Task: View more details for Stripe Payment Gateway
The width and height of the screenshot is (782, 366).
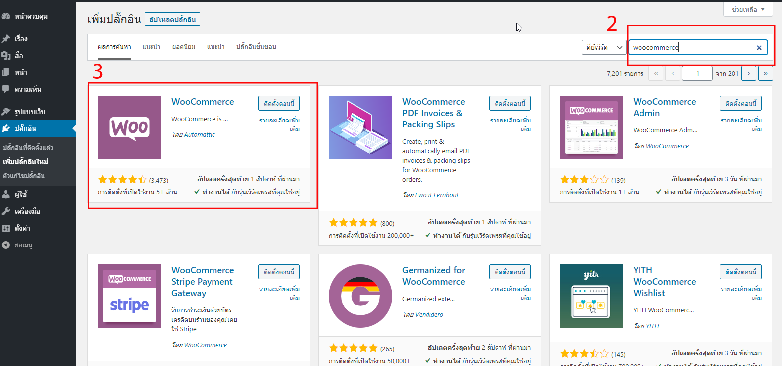Action: coord(280,293)
